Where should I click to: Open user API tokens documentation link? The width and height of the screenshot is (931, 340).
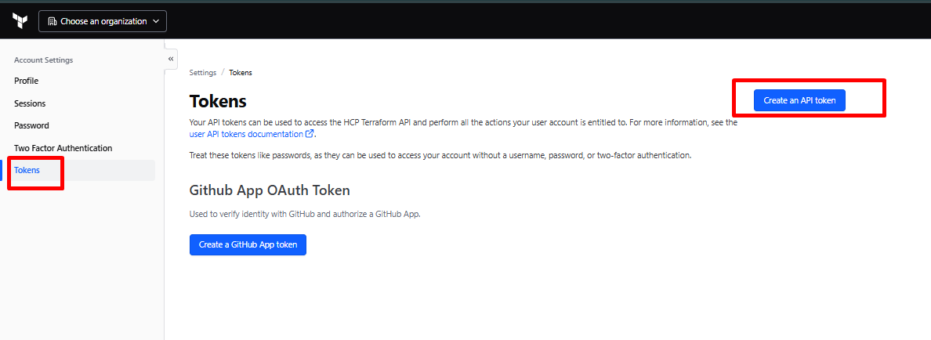coord(246,134)
